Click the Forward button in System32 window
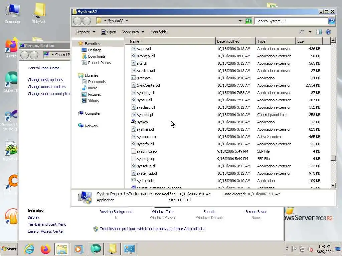This screenshot has width=342, height=256. (x=87, y=21)
